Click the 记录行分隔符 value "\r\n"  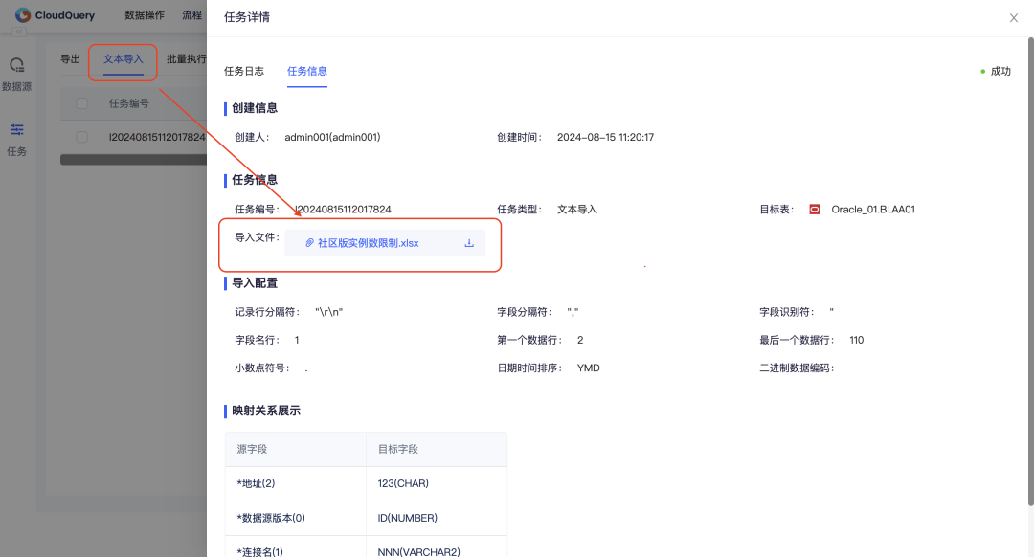point(329,312)
